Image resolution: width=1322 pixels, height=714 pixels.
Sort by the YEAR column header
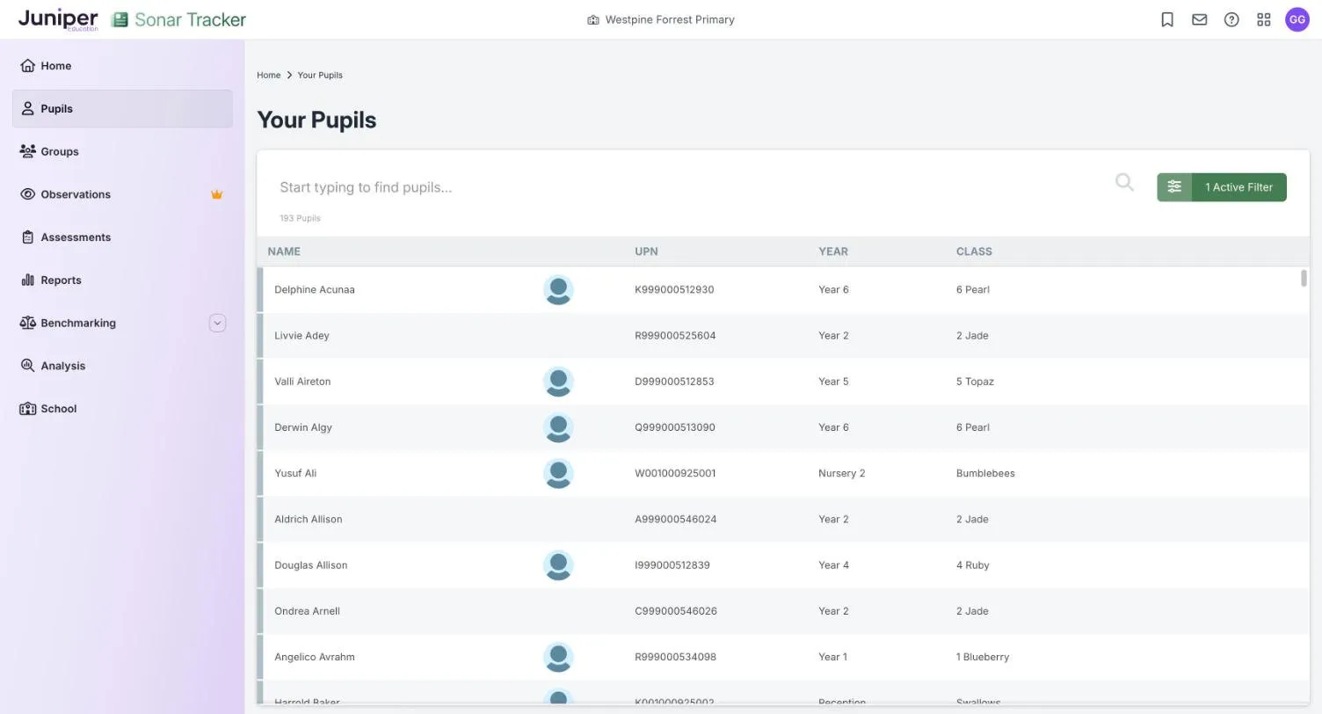[x=833, y=251]
